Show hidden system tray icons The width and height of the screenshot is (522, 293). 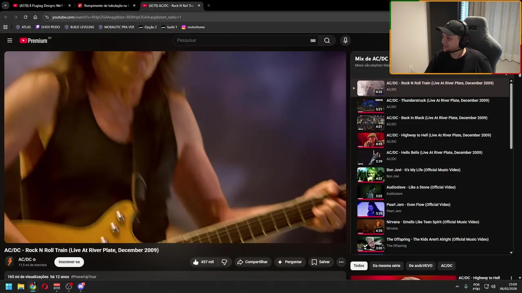[x=457, y=286]
